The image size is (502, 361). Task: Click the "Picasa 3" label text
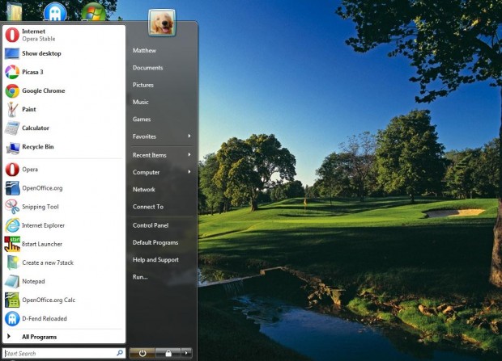pyautogui.click(x=32, y=72)
